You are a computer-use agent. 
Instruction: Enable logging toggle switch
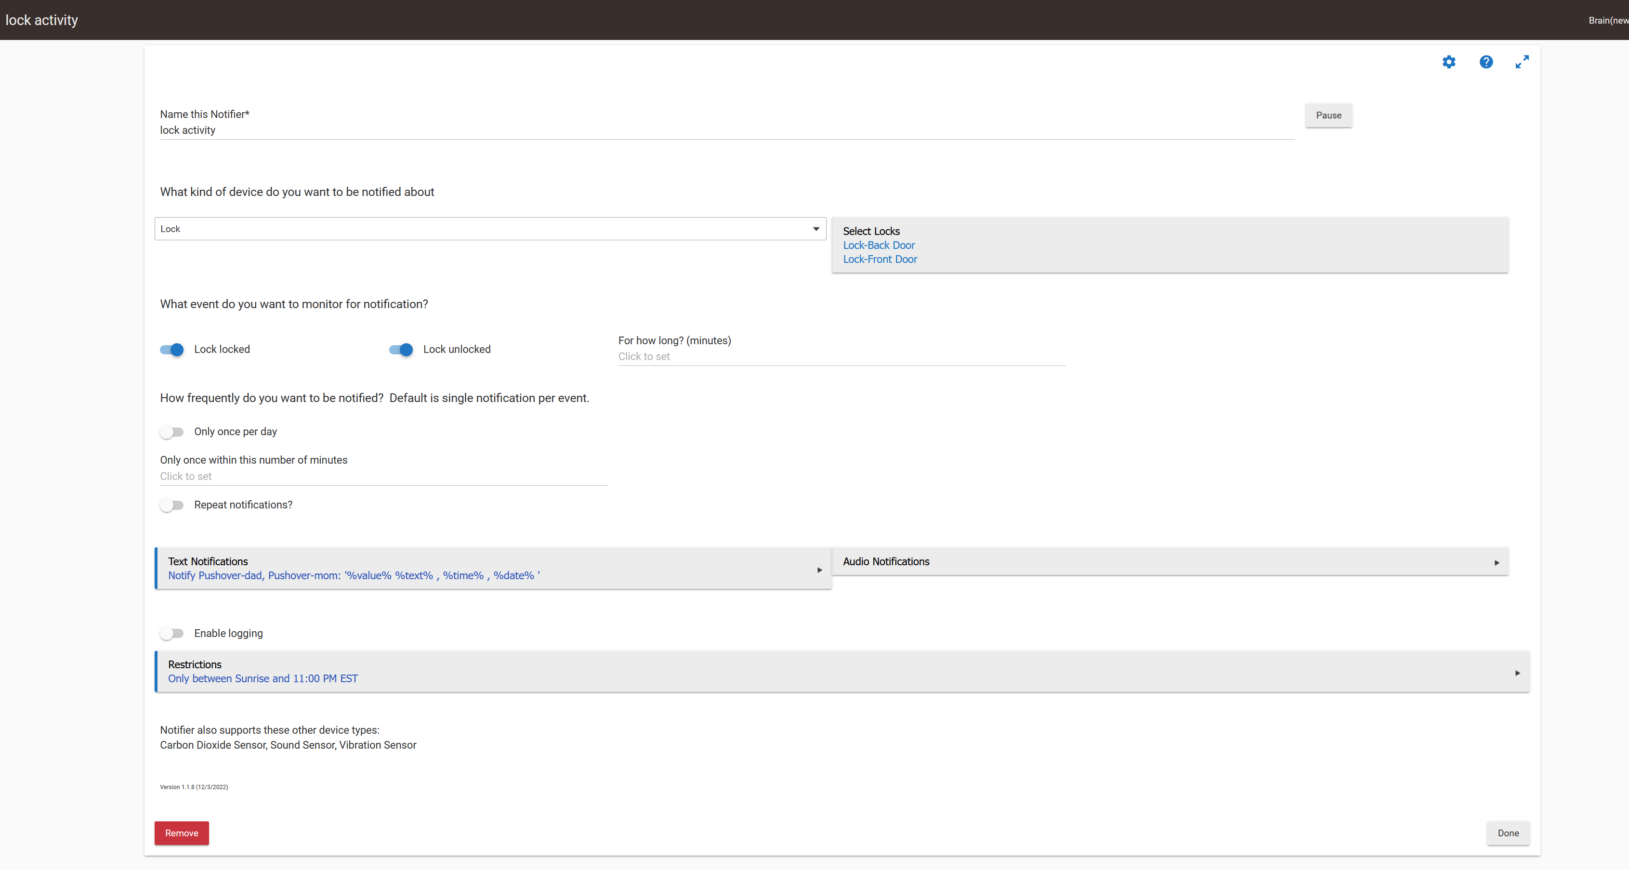(172, 634)
